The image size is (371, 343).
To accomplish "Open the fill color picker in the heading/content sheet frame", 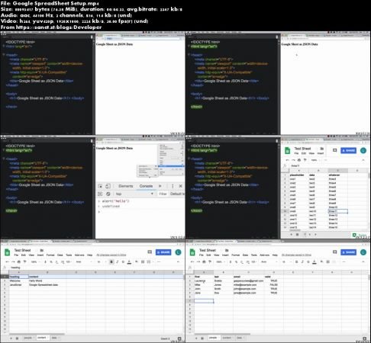I will pos(137,261).
